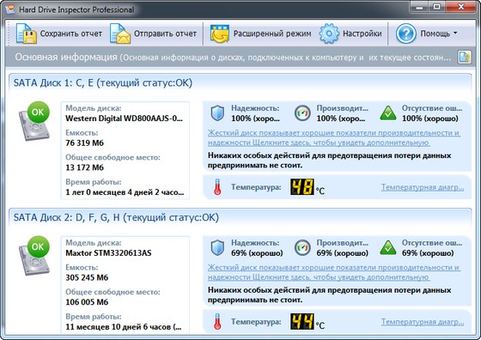Click the Send report envelope icon
Image resolution: width=481 pixels, height=340 pixels.
(120, 33)
